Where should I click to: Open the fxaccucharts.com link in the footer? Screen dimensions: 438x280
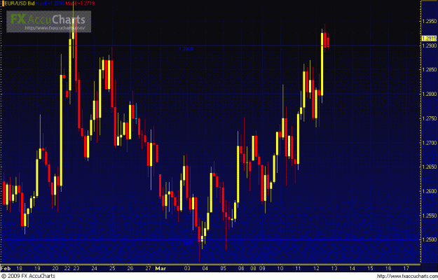pos(407,276)
